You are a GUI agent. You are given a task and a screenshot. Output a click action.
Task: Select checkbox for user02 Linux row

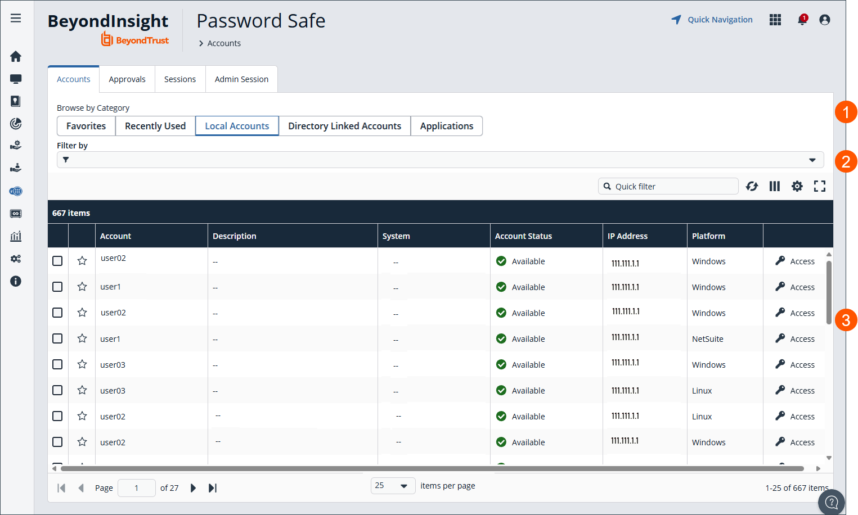click(57, 416)
